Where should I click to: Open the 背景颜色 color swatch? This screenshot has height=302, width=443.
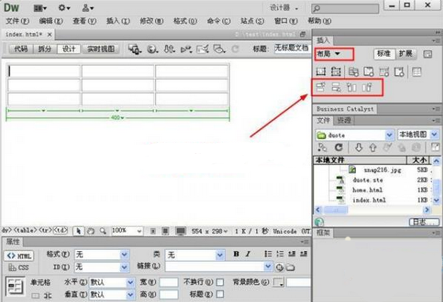click(x=279, y=282)
